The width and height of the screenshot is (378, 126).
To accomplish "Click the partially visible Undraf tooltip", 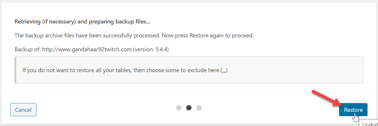I will point(369,123).
